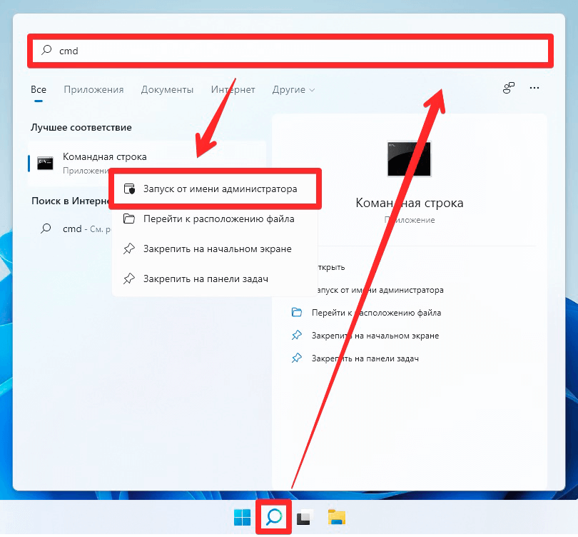Viewport: 578px width, 537px height.
Task: Click Закрепить на начальном экране in preview pane
Action: 375,336
